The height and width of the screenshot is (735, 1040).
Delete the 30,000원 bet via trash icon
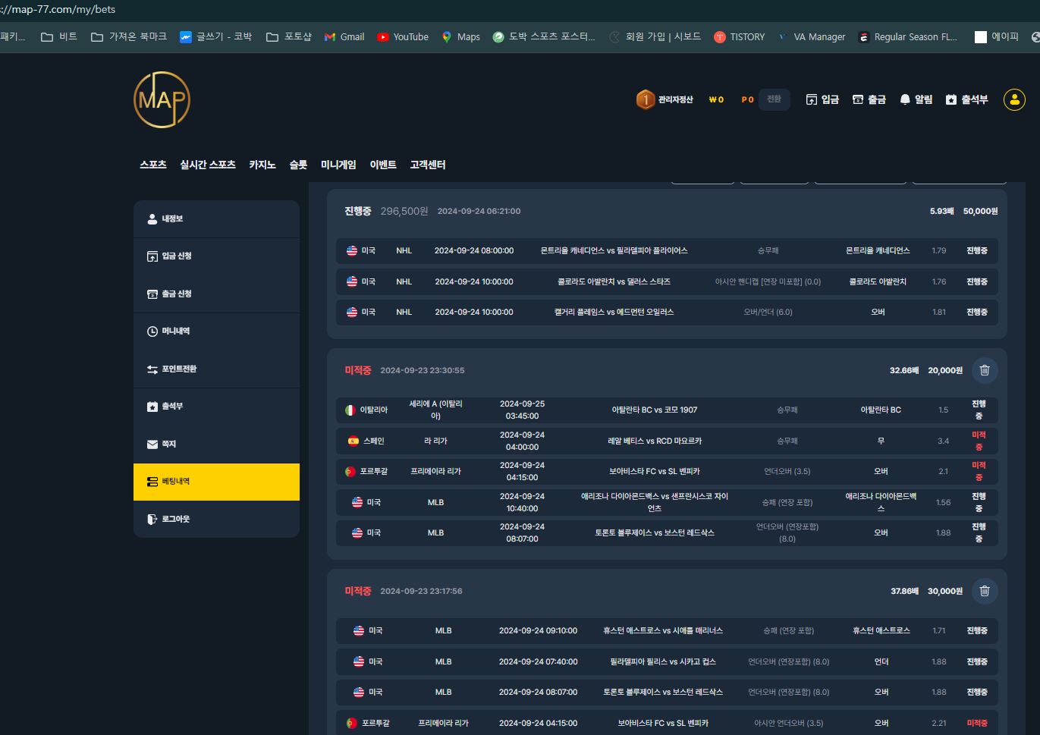coord(985,591)
